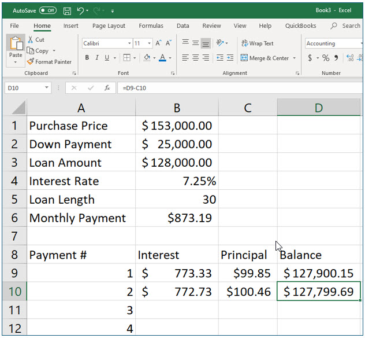
Task: Click the Increase Indent icon
Action: [x=230, y=58]
